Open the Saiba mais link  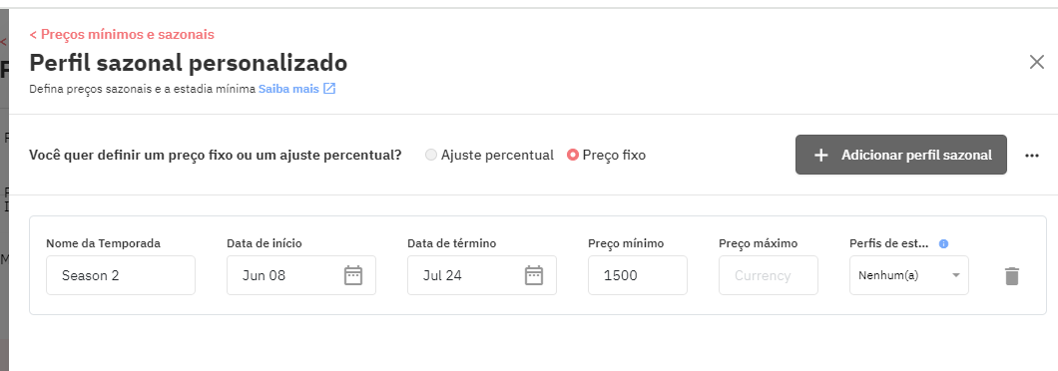pyautogui.click(x=288, y=89)
